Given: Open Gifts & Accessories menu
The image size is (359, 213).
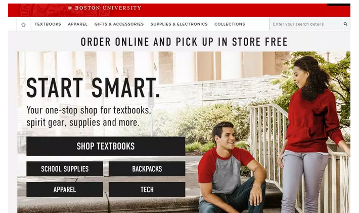Looking at the screenshot, I should tap(119, 24).
